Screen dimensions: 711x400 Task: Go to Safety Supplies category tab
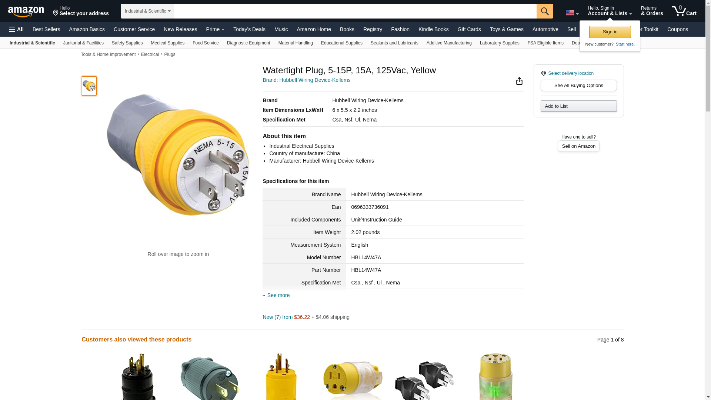127,43
